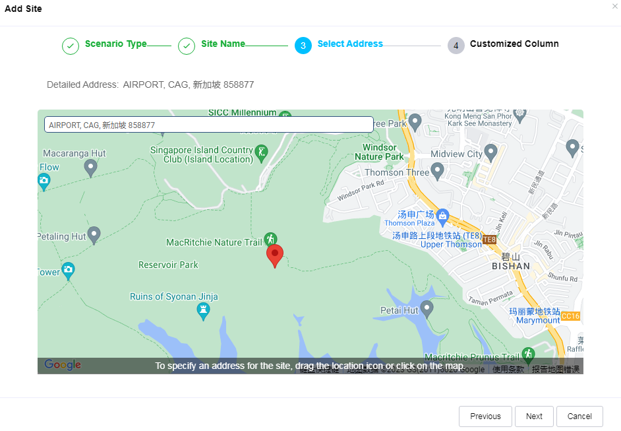Select the Petai Hut map pin
The width and height of the screenshot is (621, 431).
tap(427, 309)
